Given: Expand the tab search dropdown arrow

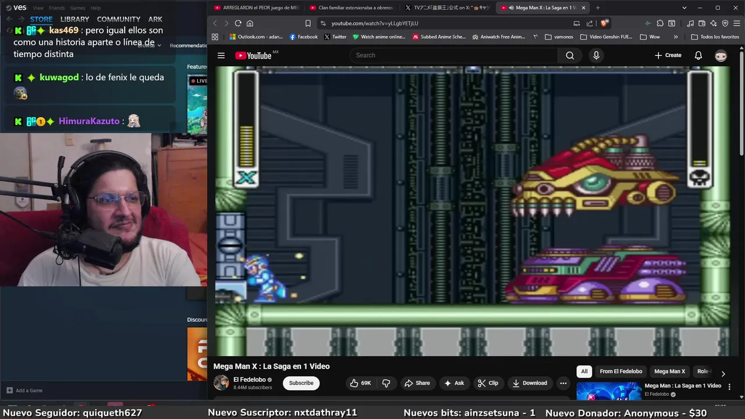Looking at the screenshot, I should 684,8.
